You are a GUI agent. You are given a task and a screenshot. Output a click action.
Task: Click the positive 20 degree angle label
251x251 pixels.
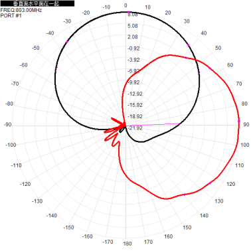tap(168, 13)
